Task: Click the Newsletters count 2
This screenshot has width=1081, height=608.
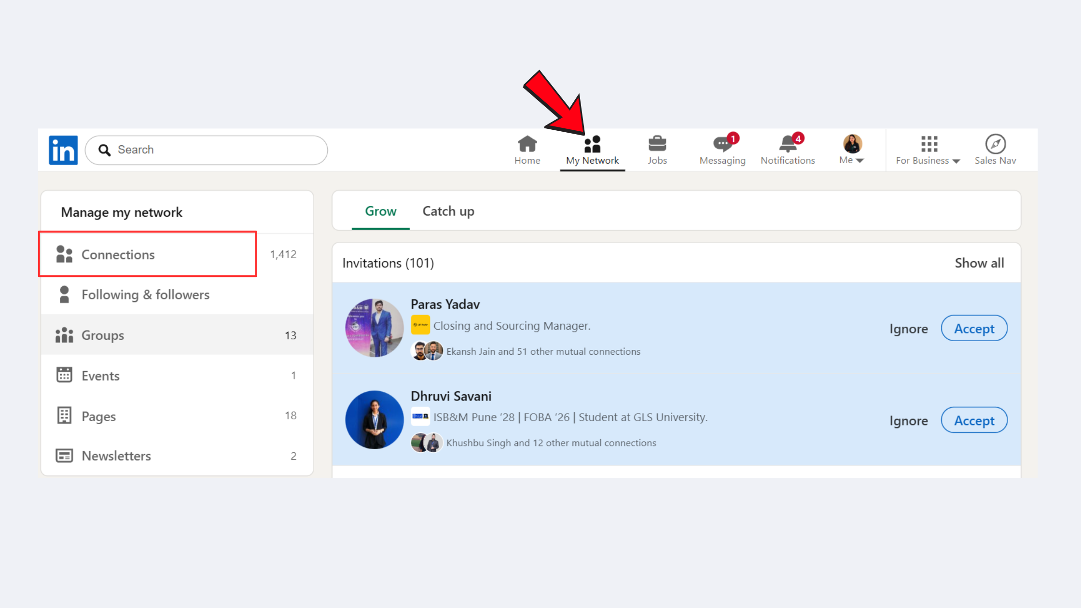Action: [x=293, y=456]
